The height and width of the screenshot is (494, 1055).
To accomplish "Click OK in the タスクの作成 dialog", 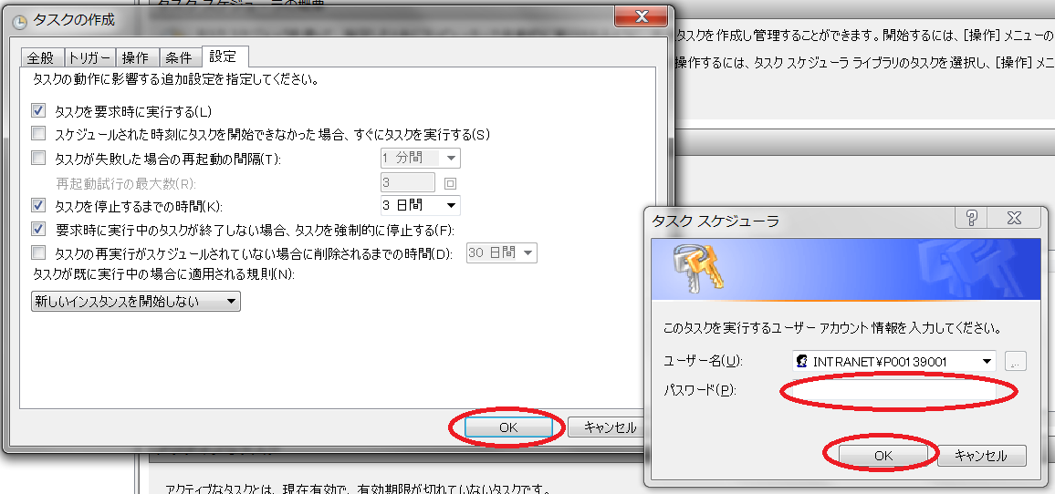I will [508, 427].
